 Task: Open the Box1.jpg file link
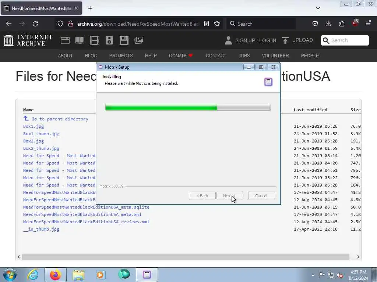point(34,126)
